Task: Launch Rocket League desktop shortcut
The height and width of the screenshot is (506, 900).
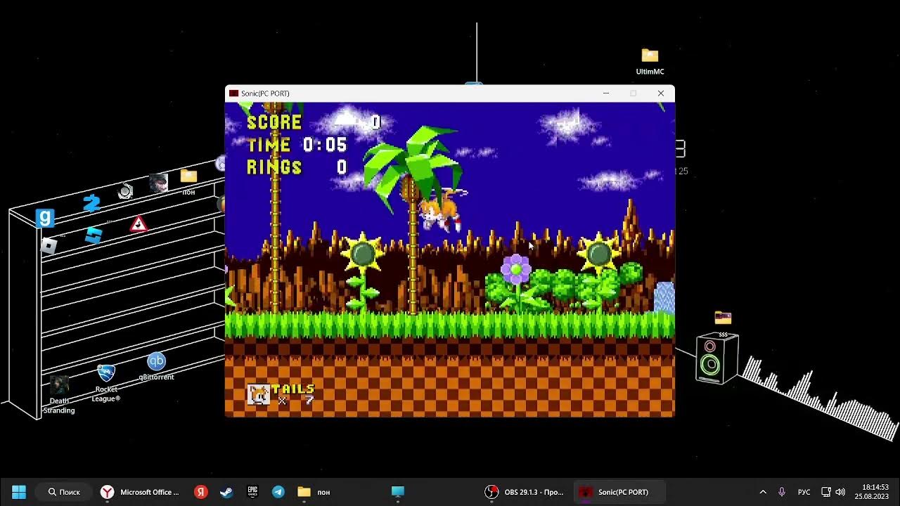Action: tap(106, 384)
